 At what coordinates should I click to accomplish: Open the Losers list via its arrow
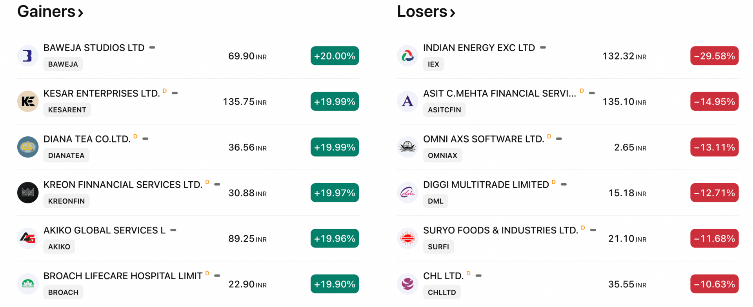click(453, 13)
